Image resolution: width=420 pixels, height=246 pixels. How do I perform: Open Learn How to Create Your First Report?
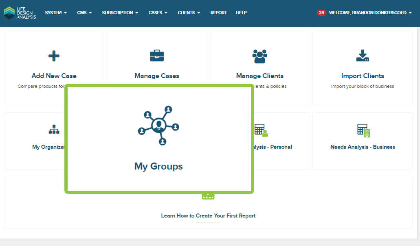click(208, 216)
